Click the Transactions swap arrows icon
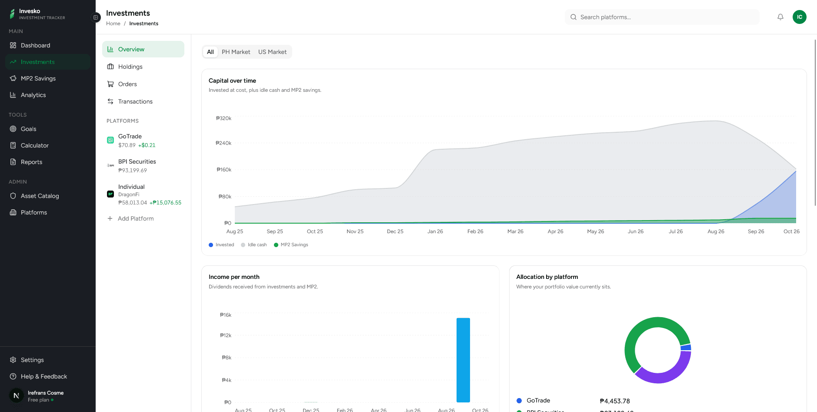Screen dimensions: 817x412 point(110,101)
